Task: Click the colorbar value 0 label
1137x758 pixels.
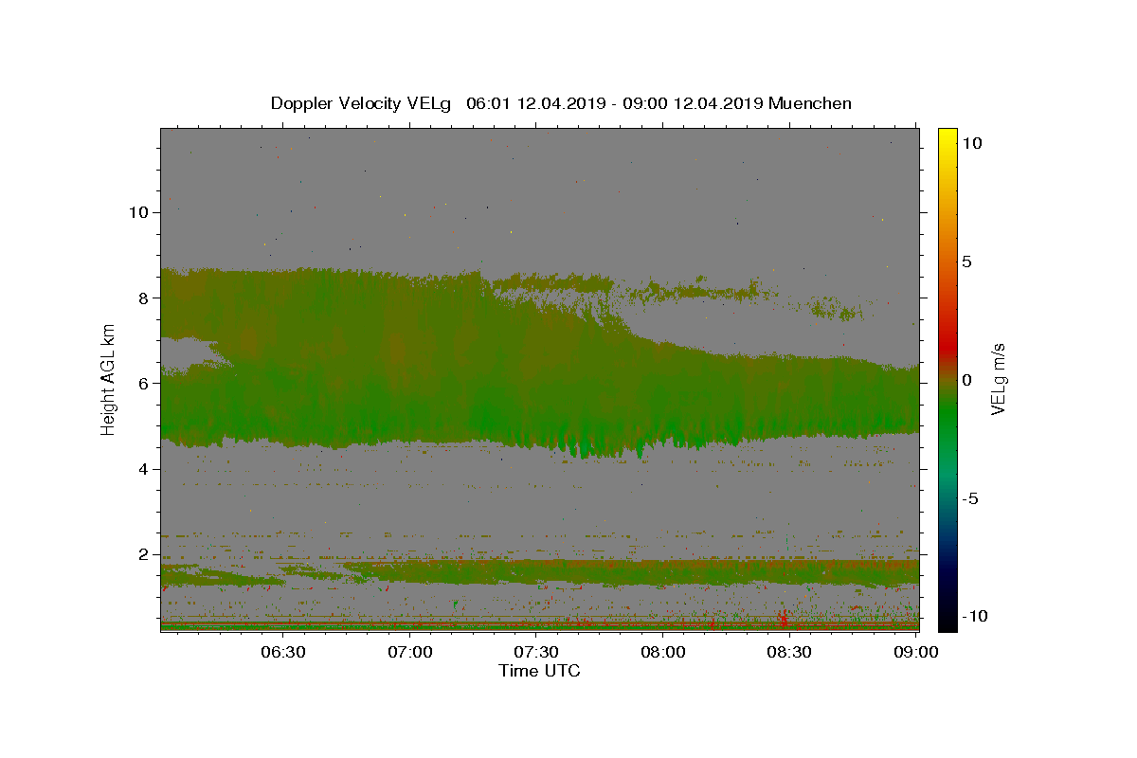Action: (x=967, y=380)
